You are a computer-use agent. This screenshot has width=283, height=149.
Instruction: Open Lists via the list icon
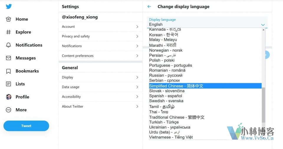click(9, 84)
